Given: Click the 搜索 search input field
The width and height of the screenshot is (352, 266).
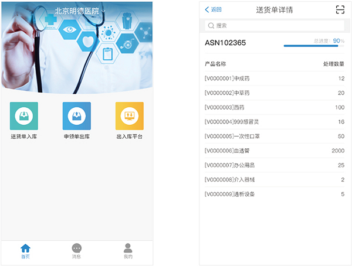Looking at the screenshot, I should click(x=275, y=25).
